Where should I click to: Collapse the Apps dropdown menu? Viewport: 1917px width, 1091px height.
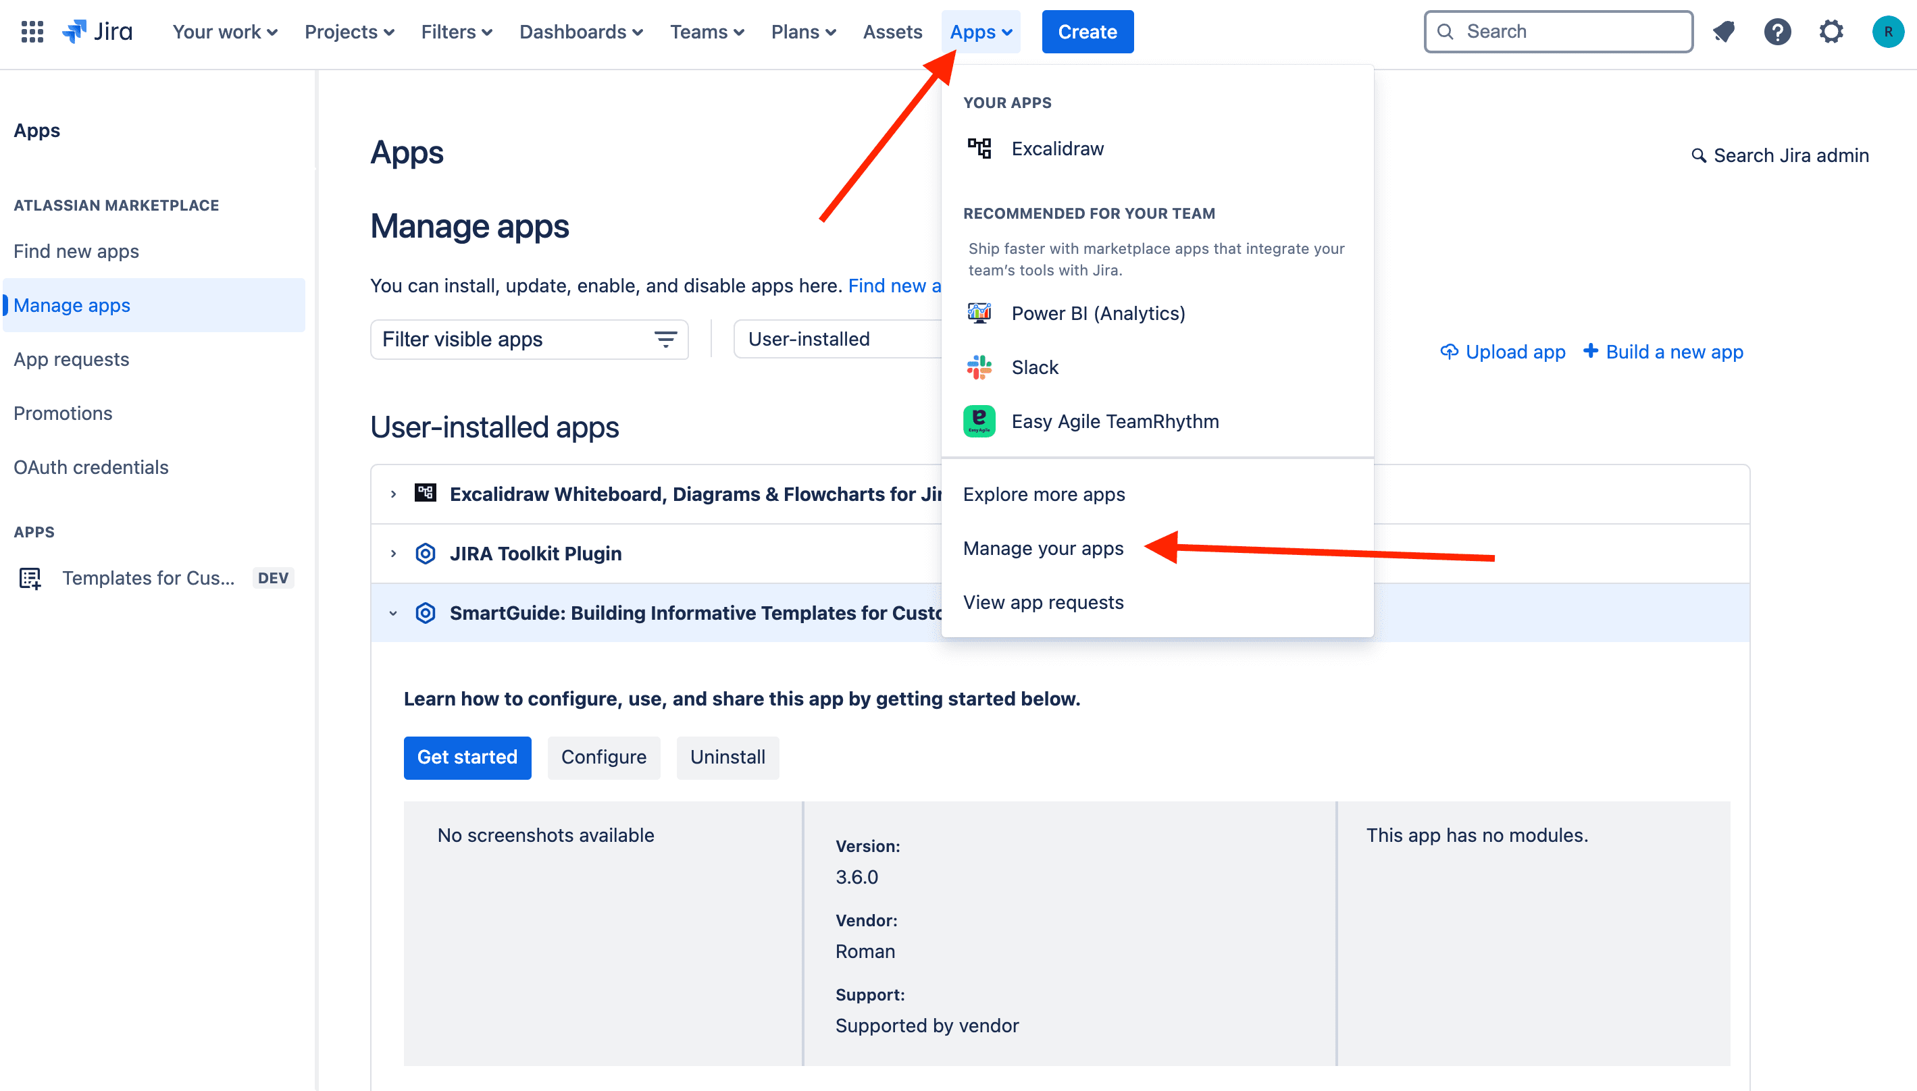coord(981,32)
